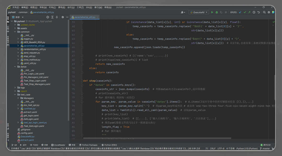Run the ExecuteAll configuration with green play icon
282x156 pixels.
(x=212, y=12)
